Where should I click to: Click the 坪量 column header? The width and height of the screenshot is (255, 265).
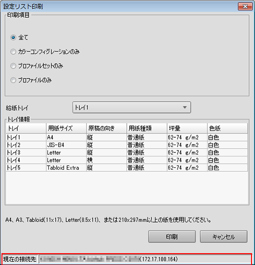coord(187,128)
